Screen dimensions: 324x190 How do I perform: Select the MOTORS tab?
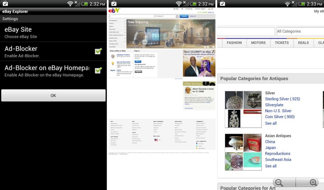[x=258, y=43]
